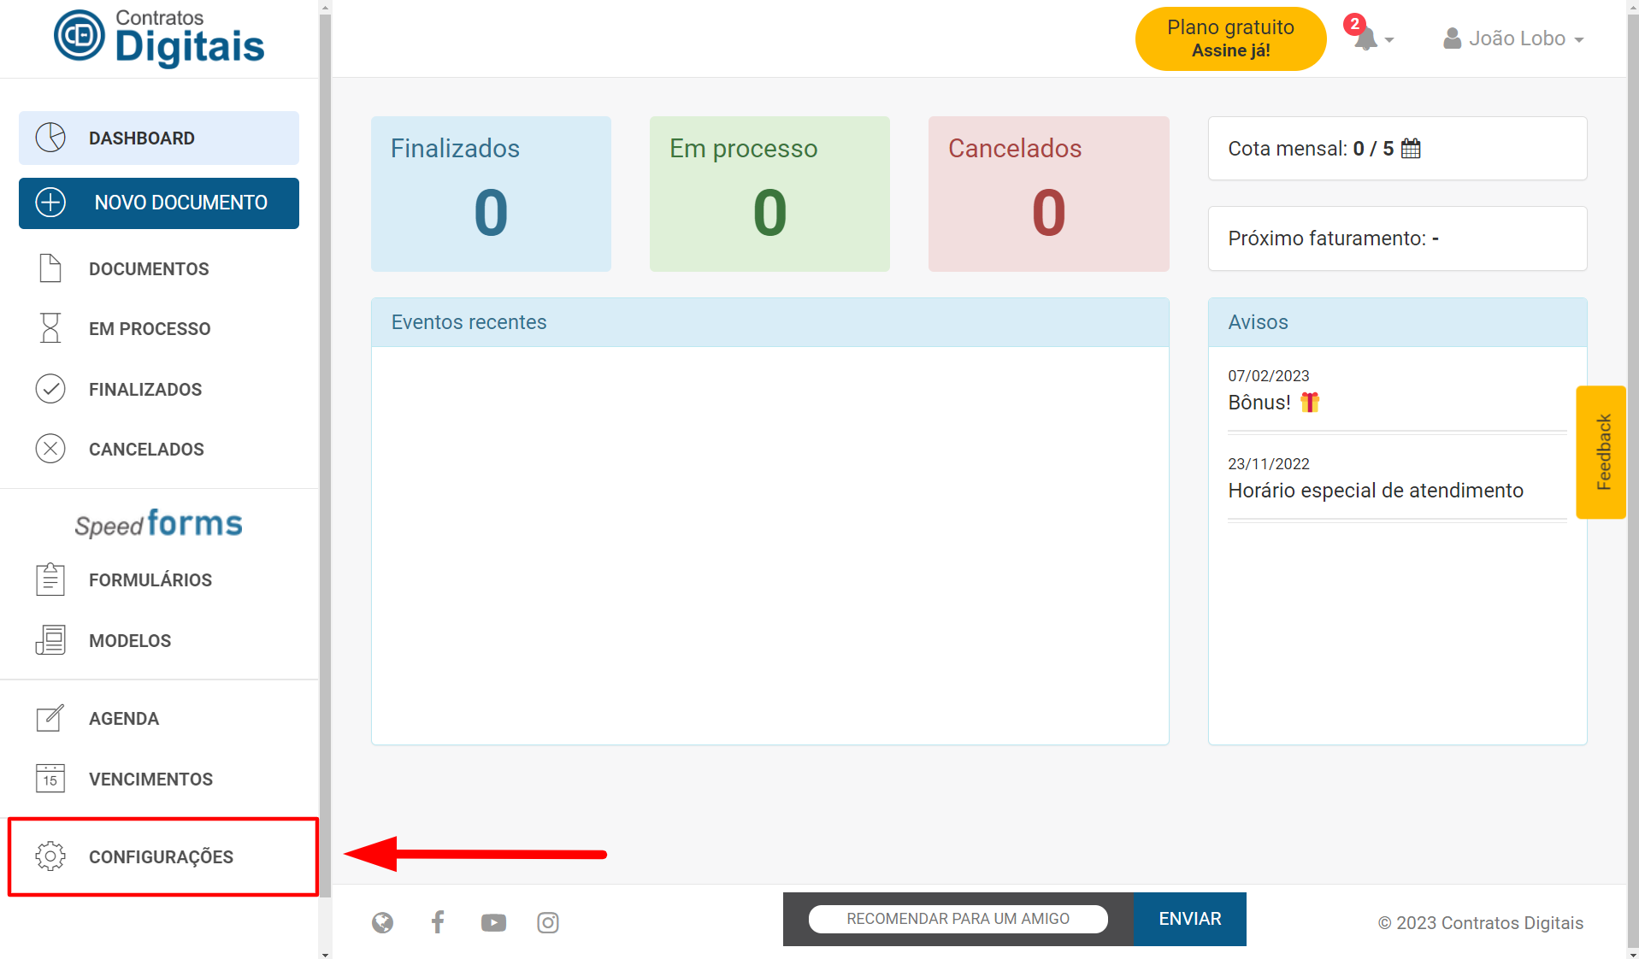This screenshot has width=1639, height=959.
Task: Click '23/11/2022' date text
Action: click(1269, 464)
